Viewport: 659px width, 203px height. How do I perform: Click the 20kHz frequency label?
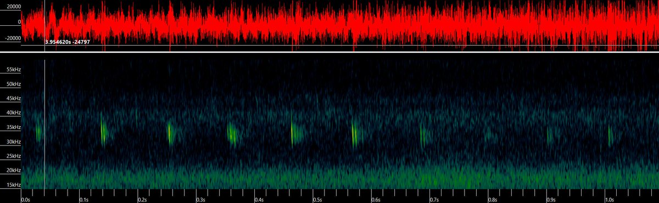tap(13, 171)
